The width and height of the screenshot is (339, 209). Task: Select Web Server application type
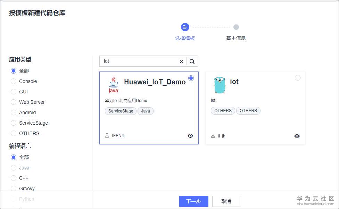point(14,102)
